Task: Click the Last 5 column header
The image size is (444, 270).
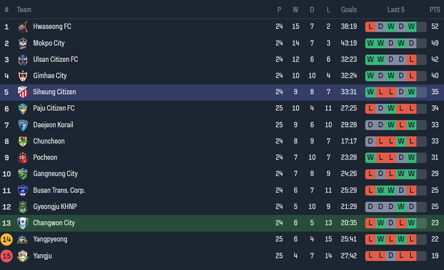Action: pyautogui.click(x=396, y=10)
